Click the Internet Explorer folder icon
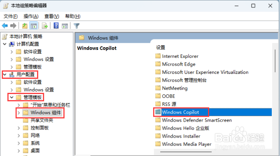280x156 pixels. click(x=158, y=56)
